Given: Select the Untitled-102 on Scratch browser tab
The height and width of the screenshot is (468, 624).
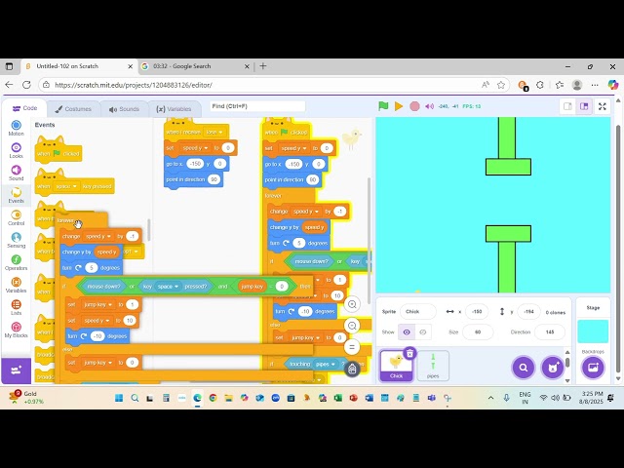Looking at the screenshot, I should 78,66.
